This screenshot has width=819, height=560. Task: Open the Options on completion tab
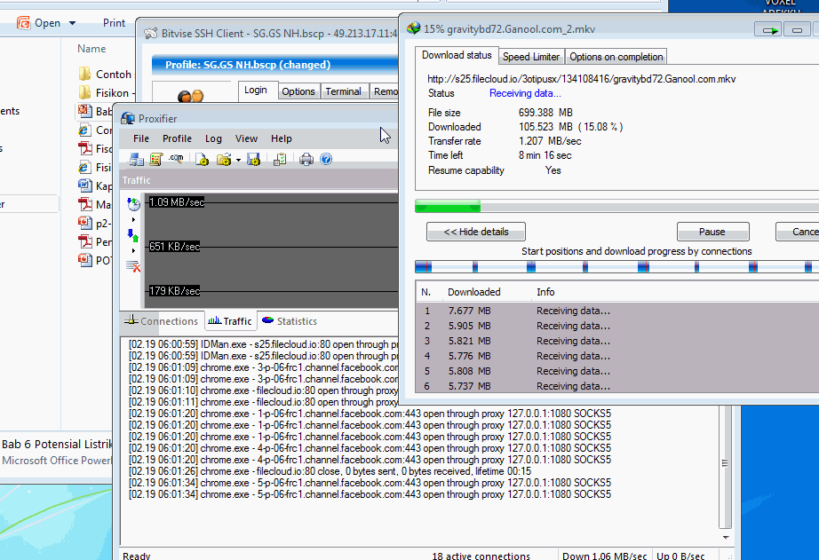616,57
